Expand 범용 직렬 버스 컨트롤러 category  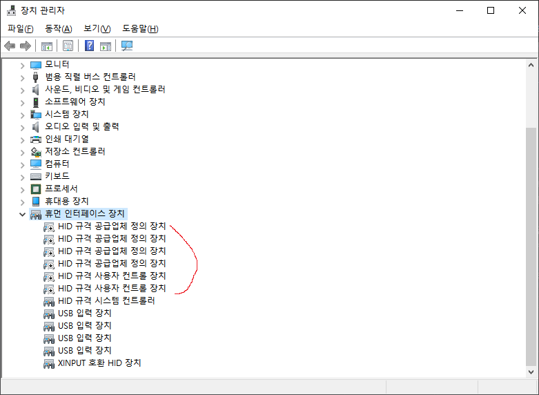click(22, 78)
